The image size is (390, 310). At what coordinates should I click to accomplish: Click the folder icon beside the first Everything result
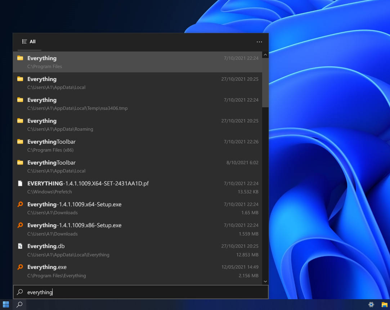coord(20,58)
